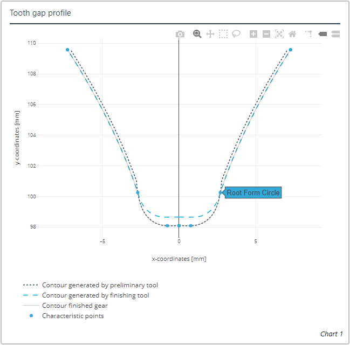Click the x-coordinates [mm] axis title
This screenshot has height=345, width=350.
[179, 259]
